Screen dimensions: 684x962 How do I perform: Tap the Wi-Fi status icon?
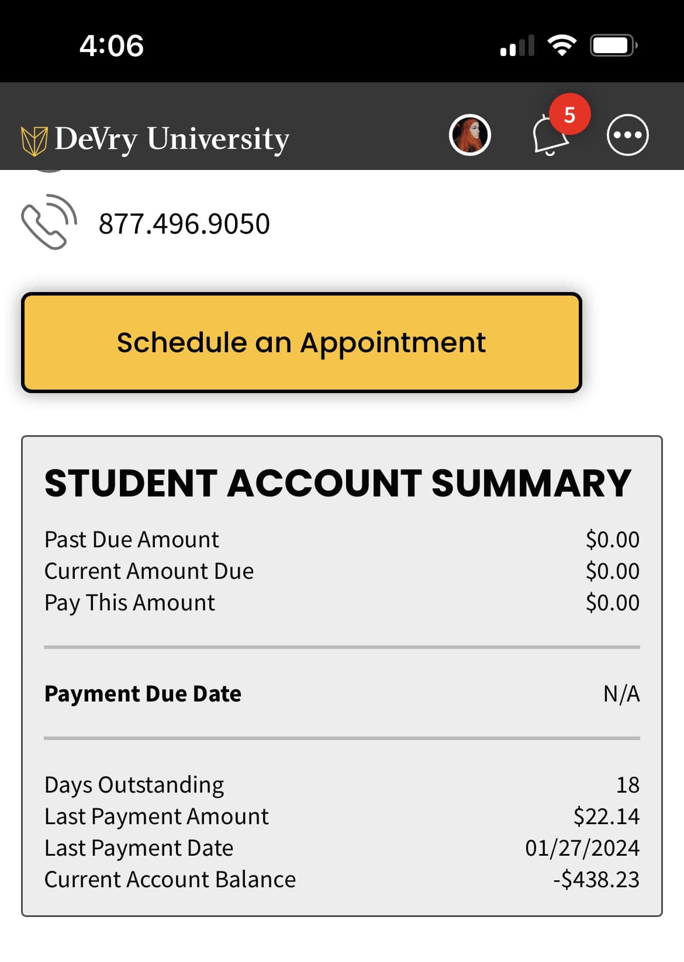tap(562, 46)
